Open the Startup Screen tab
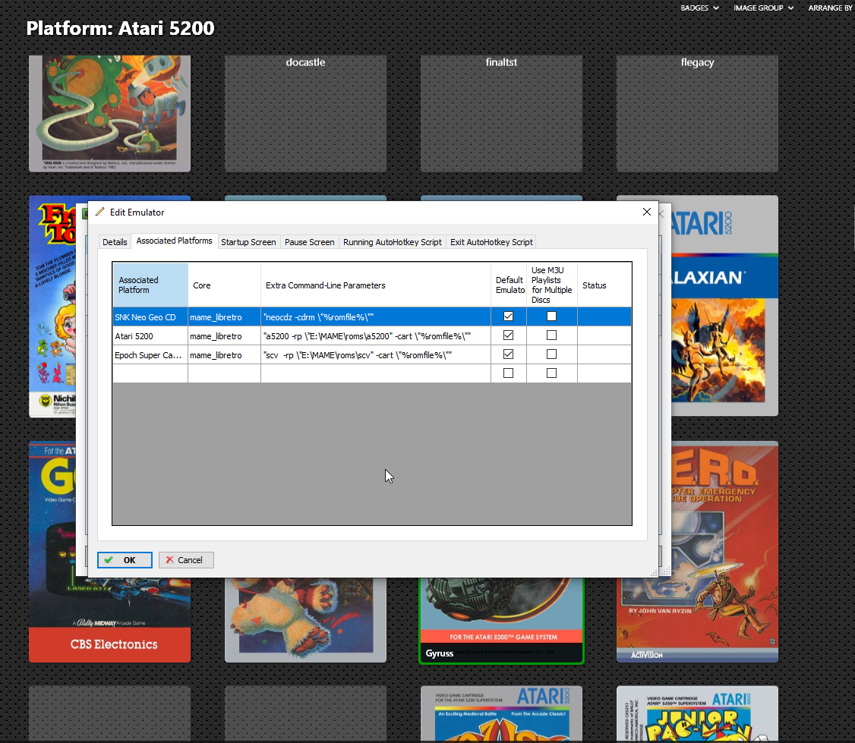The image size is (855, 743). click(248, 242)
